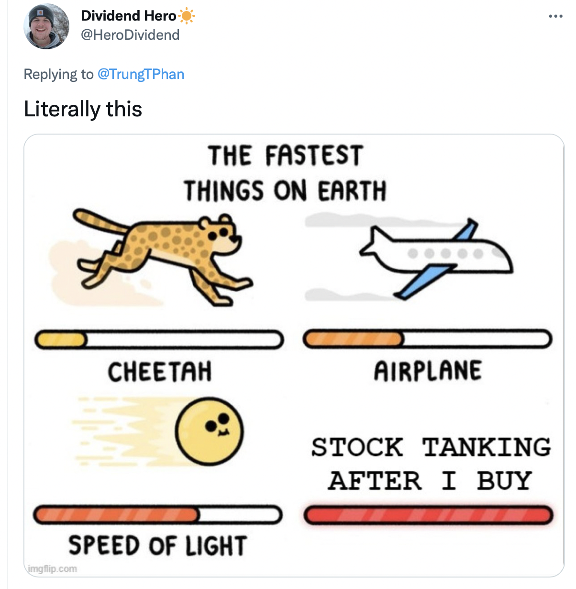Click the imgflip.com watermark

[x=53, y=569]
